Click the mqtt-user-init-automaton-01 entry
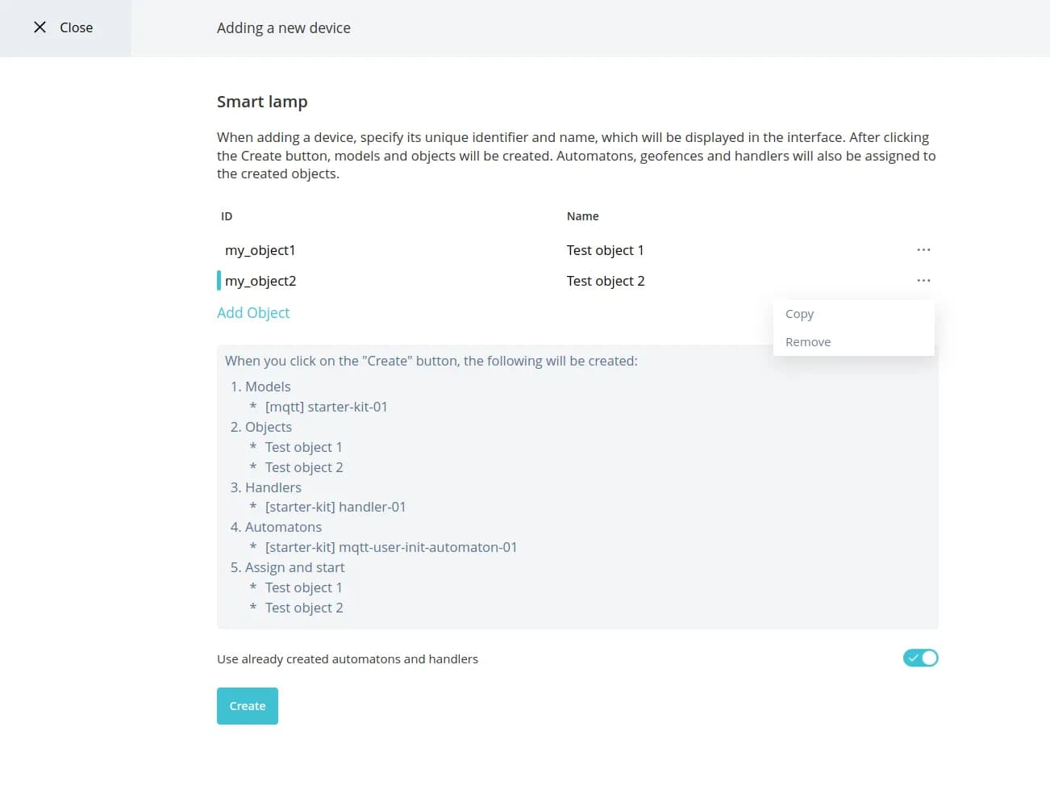 click(x=390, y=547)
